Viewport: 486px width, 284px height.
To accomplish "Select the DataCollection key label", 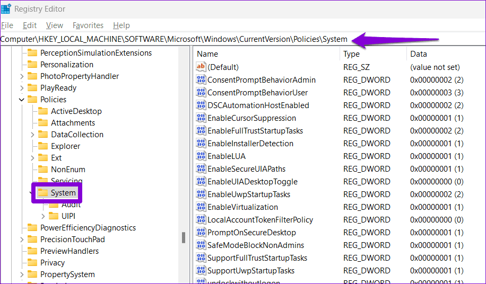I will click(x=77, y=135).
